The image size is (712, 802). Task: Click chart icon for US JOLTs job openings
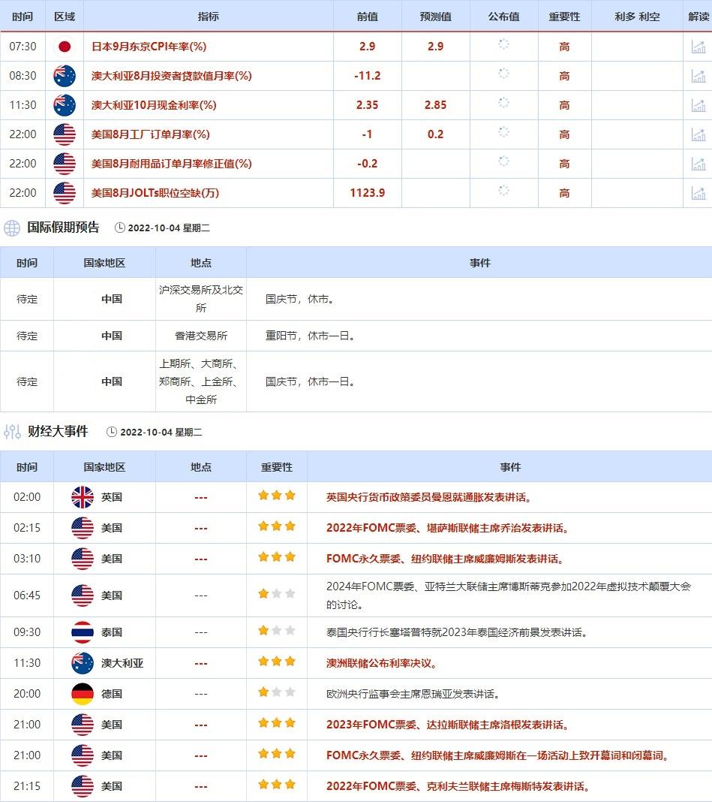tap(698, 193)
